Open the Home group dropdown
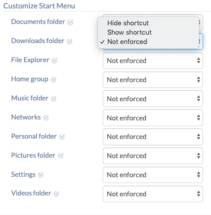 click(x=153, y=80)
